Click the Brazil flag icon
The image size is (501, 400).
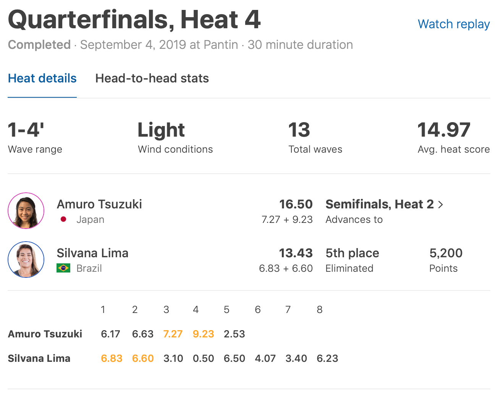click(63, 268)
